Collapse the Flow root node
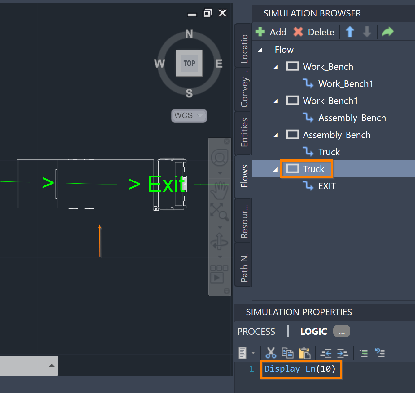 [x=260, y=50]
